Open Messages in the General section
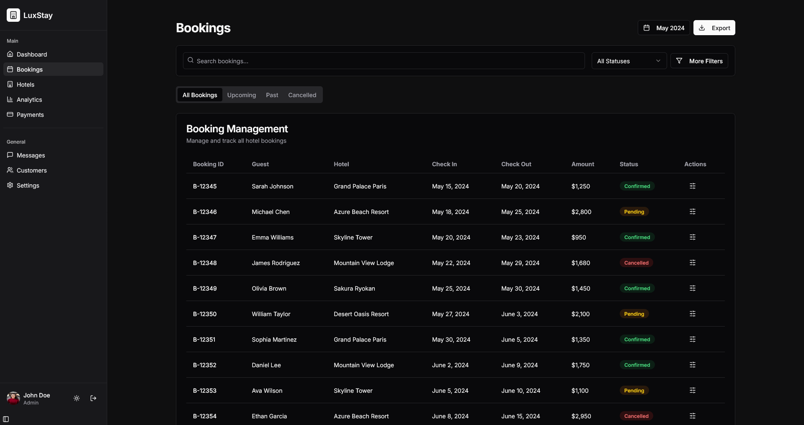804x425 pixels. pos(53,155)
